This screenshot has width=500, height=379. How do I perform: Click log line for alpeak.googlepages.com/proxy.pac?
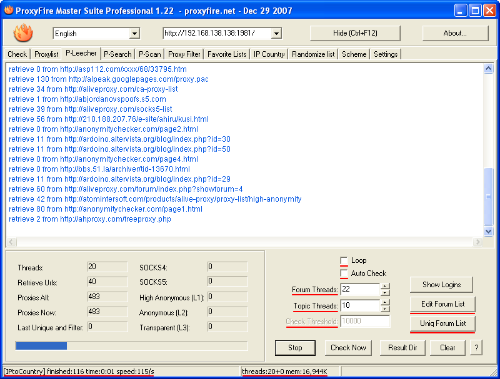108,79
